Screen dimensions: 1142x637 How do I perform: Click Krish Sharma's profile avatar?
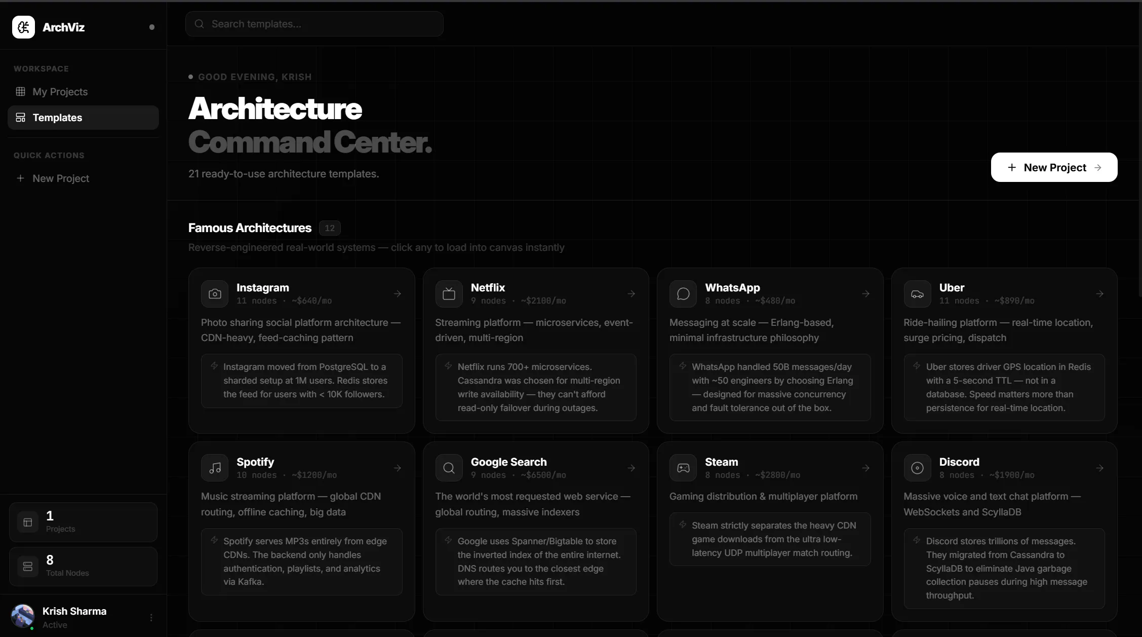point(22,616)
